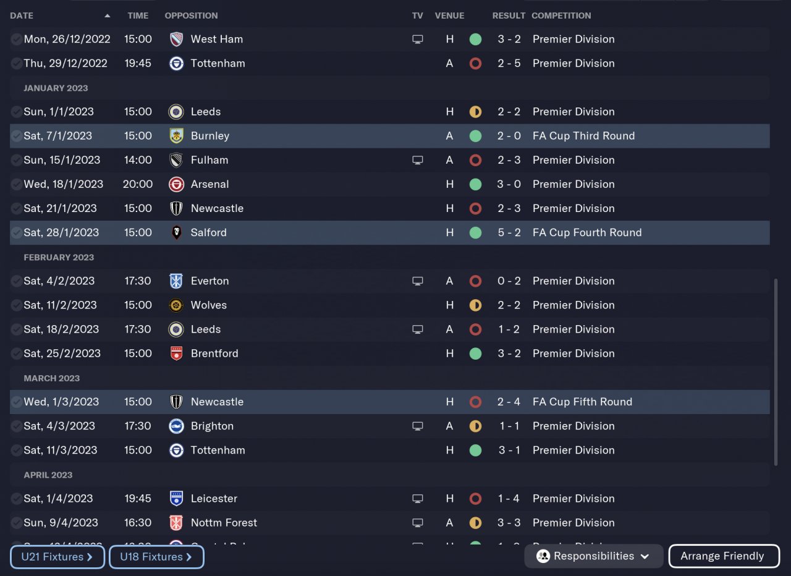
Task: Open U21 Fixtures
Action: tap(57, 557)
